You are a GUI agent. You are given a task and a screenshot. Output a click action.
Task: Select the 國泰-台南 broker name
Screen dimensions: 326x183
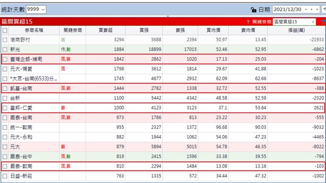click(21, 117)
